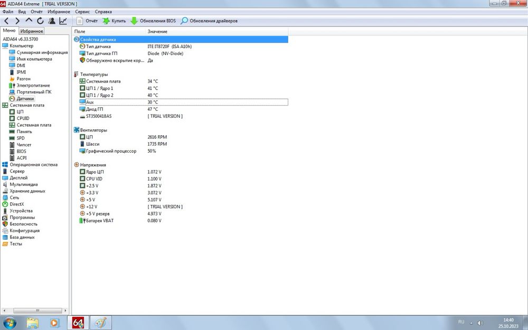Select Разгон tree item
Screen dimensions: 528x330
pyautogui.click(x=20, y=79)
